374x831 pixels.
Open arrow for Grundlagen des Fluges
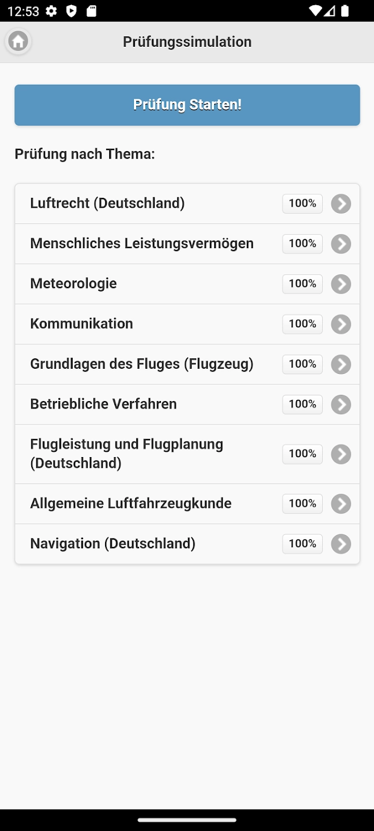(341, 364)
